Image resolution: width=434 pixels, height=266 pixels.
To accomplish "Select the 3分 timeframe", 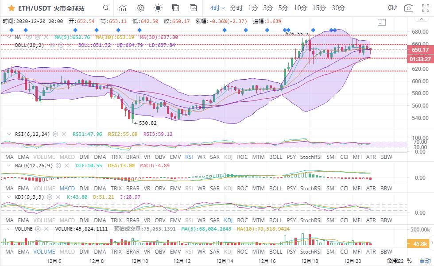I will tap(268, 8).
